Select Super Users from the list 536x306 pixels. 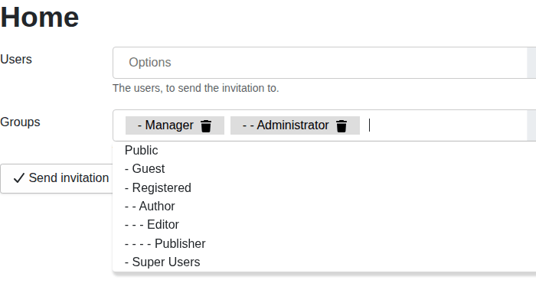(162, 262)
